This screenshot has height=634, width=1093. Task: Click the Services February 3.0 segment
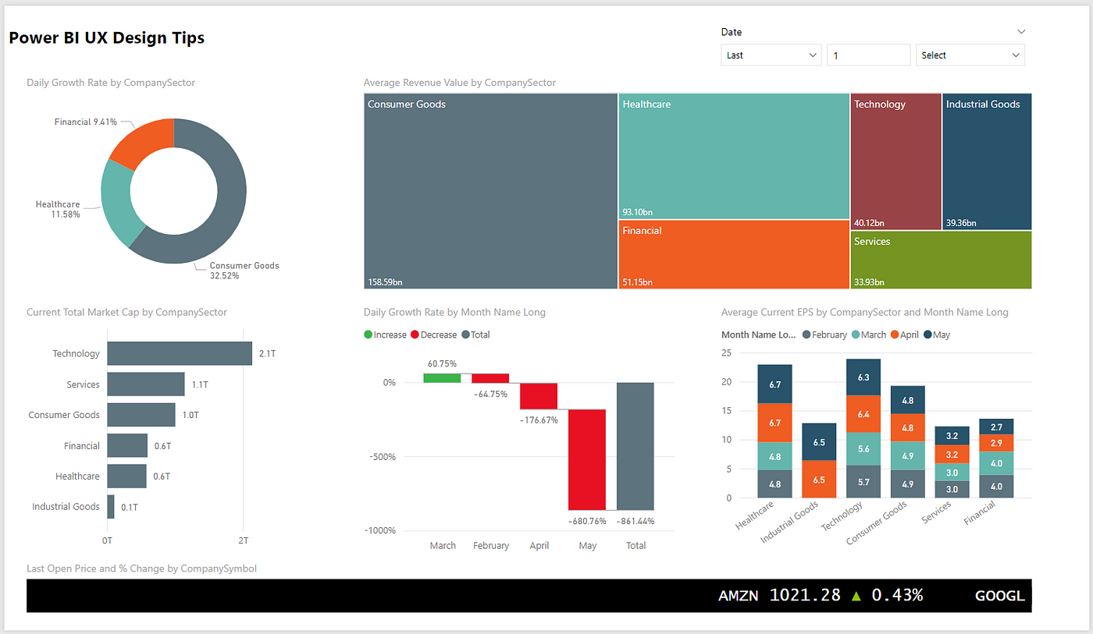pyautogui.click(x=952, y=489)
